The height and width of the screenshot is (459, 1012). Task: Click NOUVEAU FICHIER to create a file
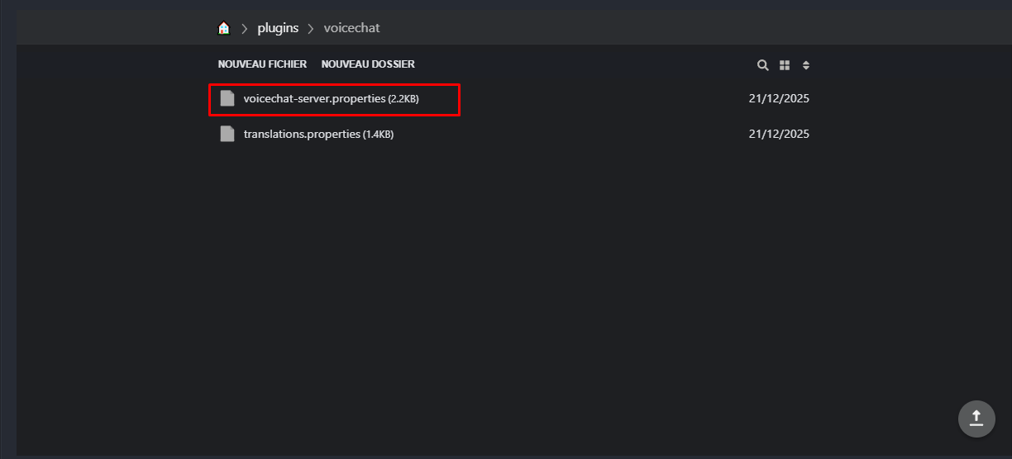click(262, 64)
